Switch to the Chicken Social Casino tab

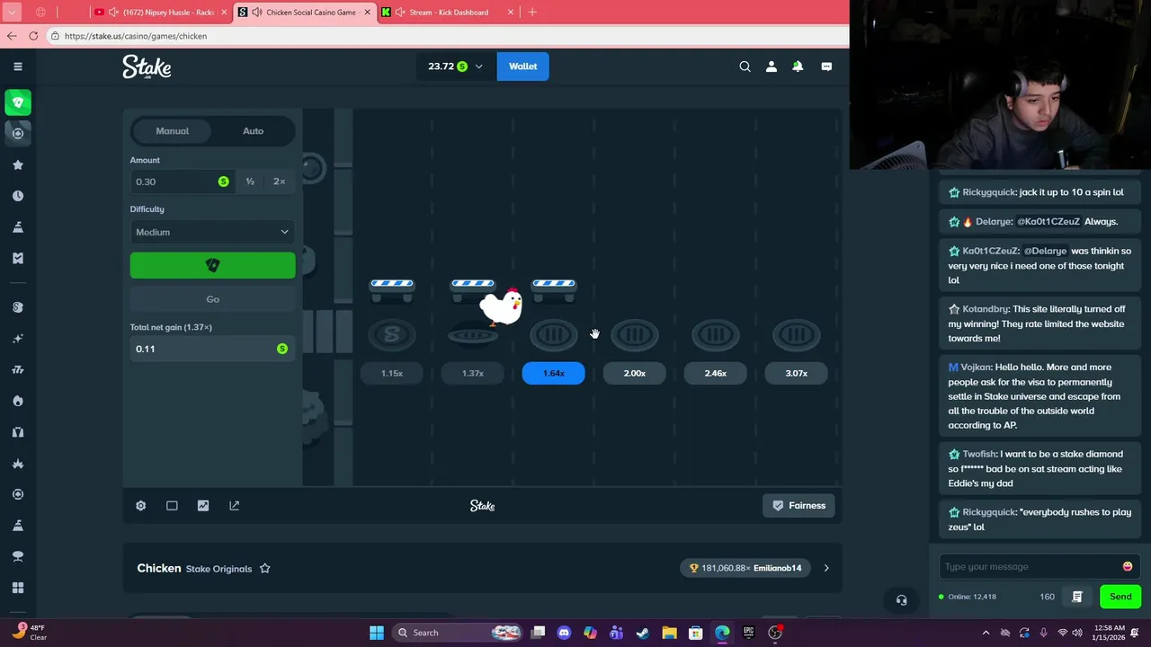(304, 13)
